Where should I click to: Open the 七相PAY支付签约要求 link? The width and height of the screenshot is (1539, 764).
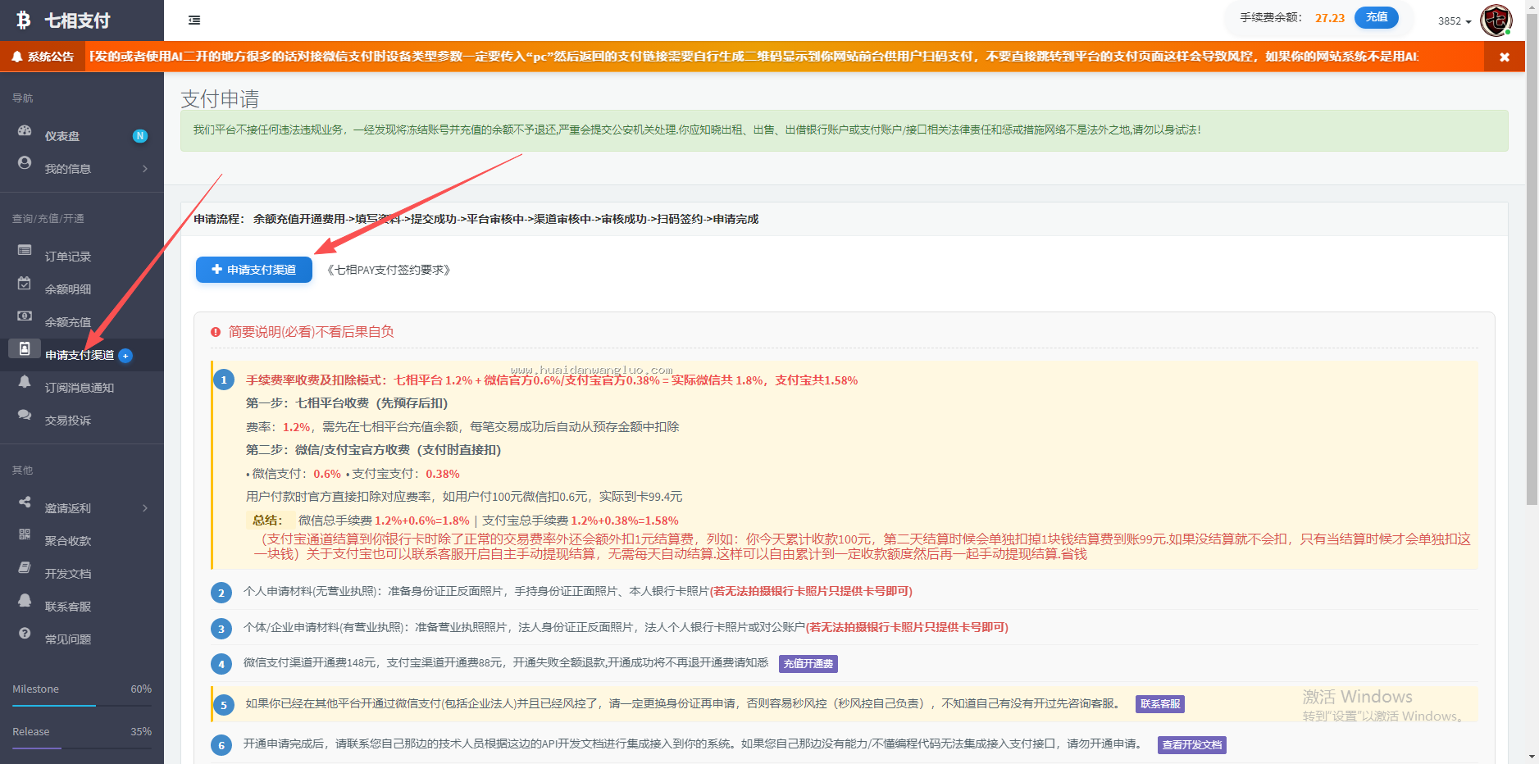pos(389,270)
